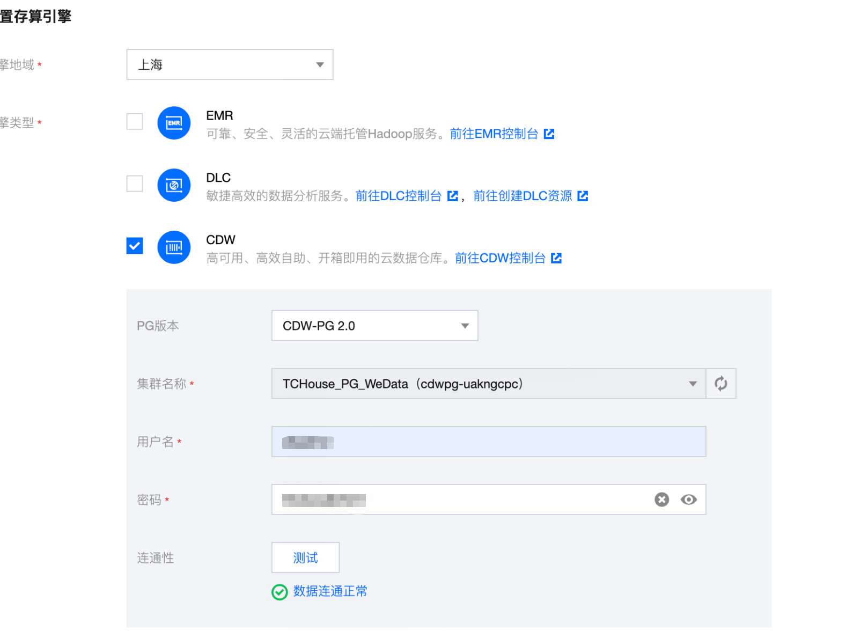Screen dimensions: 868x639
Task: Click the 连通性 label
Action: tap(156, 558)
